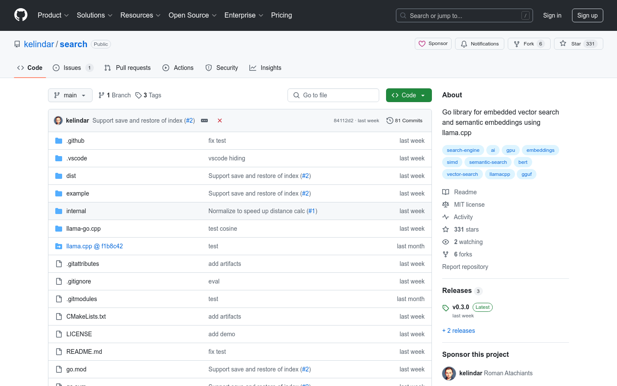Click the eye icon next to watching

[446, 242]
